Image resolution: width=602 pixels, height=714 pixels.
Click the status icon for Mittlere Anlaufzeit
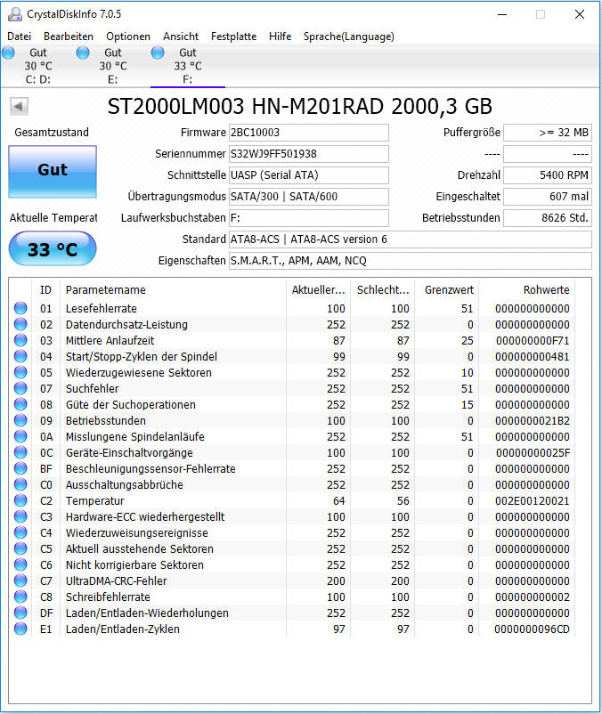(x=20, y=340)
